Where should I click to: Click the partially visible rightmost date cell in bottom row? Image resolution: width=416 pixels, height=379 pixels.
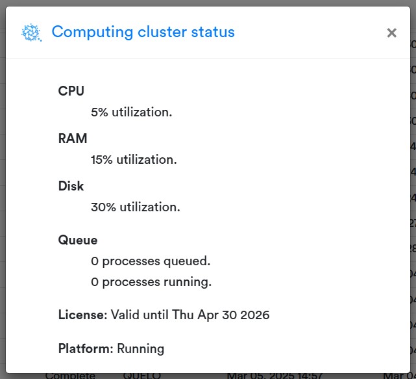tap(399, 375)
